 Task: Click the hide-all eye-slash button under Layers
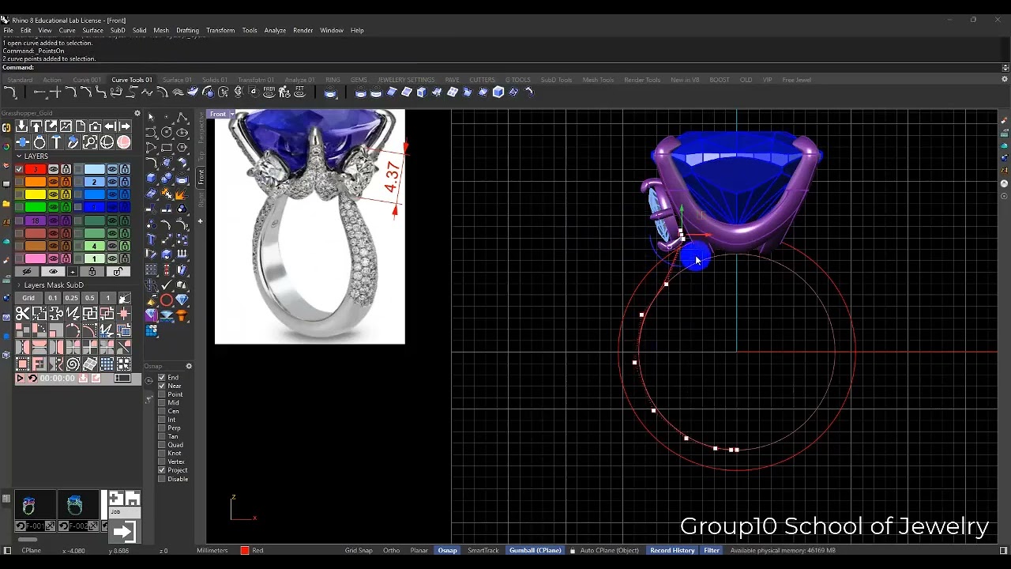[x=27, y=272]
